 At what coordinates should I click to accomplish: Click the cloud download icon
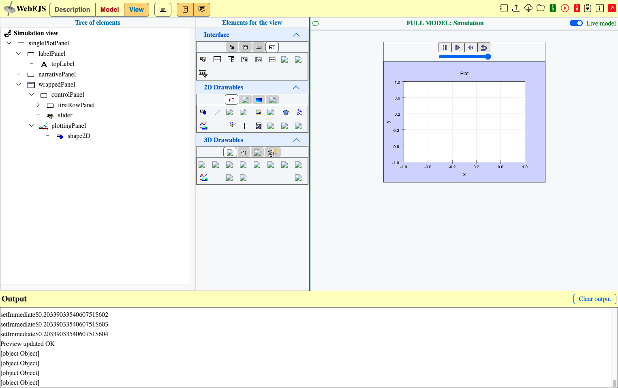click(x=528, y=8)
